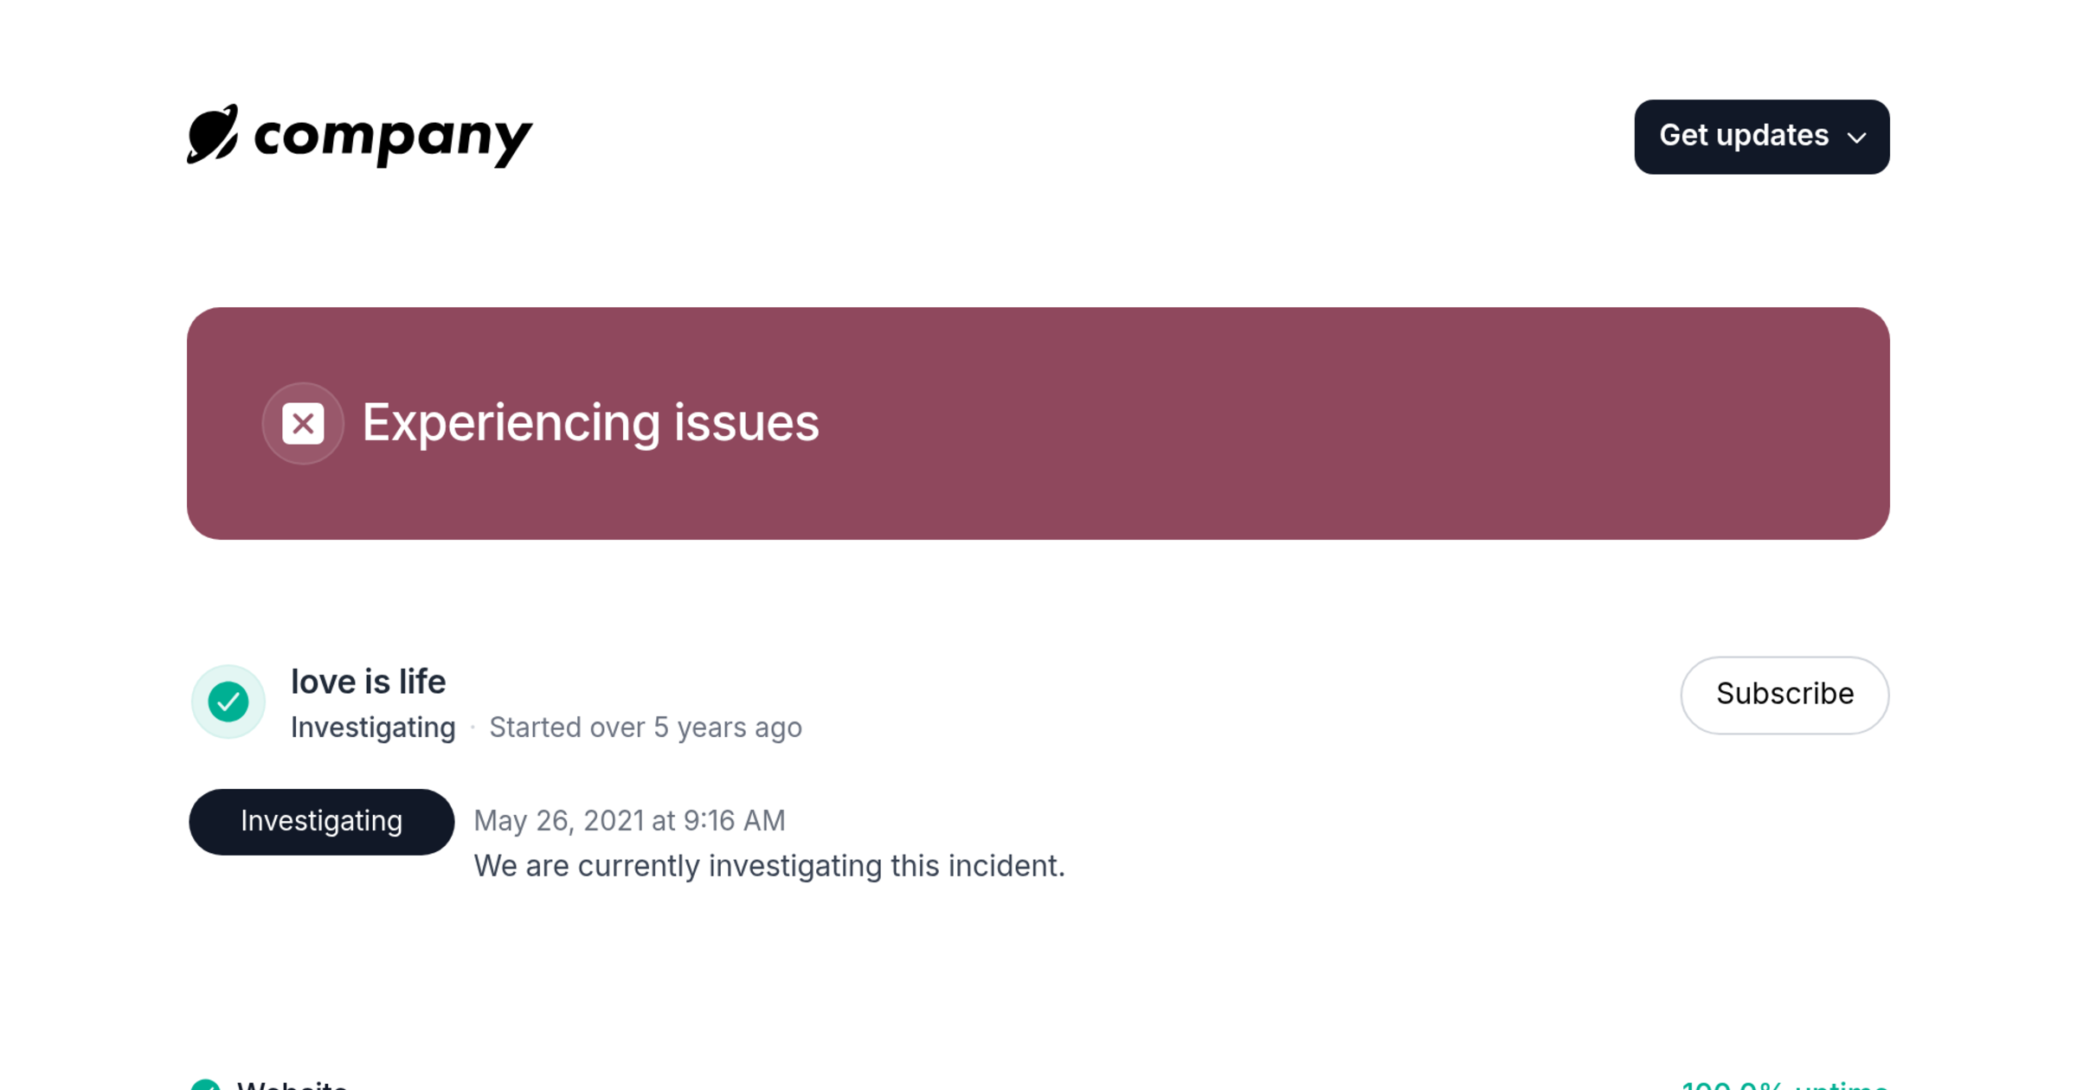Image resolution: width=2077 pixels, height=1090 pixels.
Task: Select the Experiencing issues heading
Action: coord(590,423)
